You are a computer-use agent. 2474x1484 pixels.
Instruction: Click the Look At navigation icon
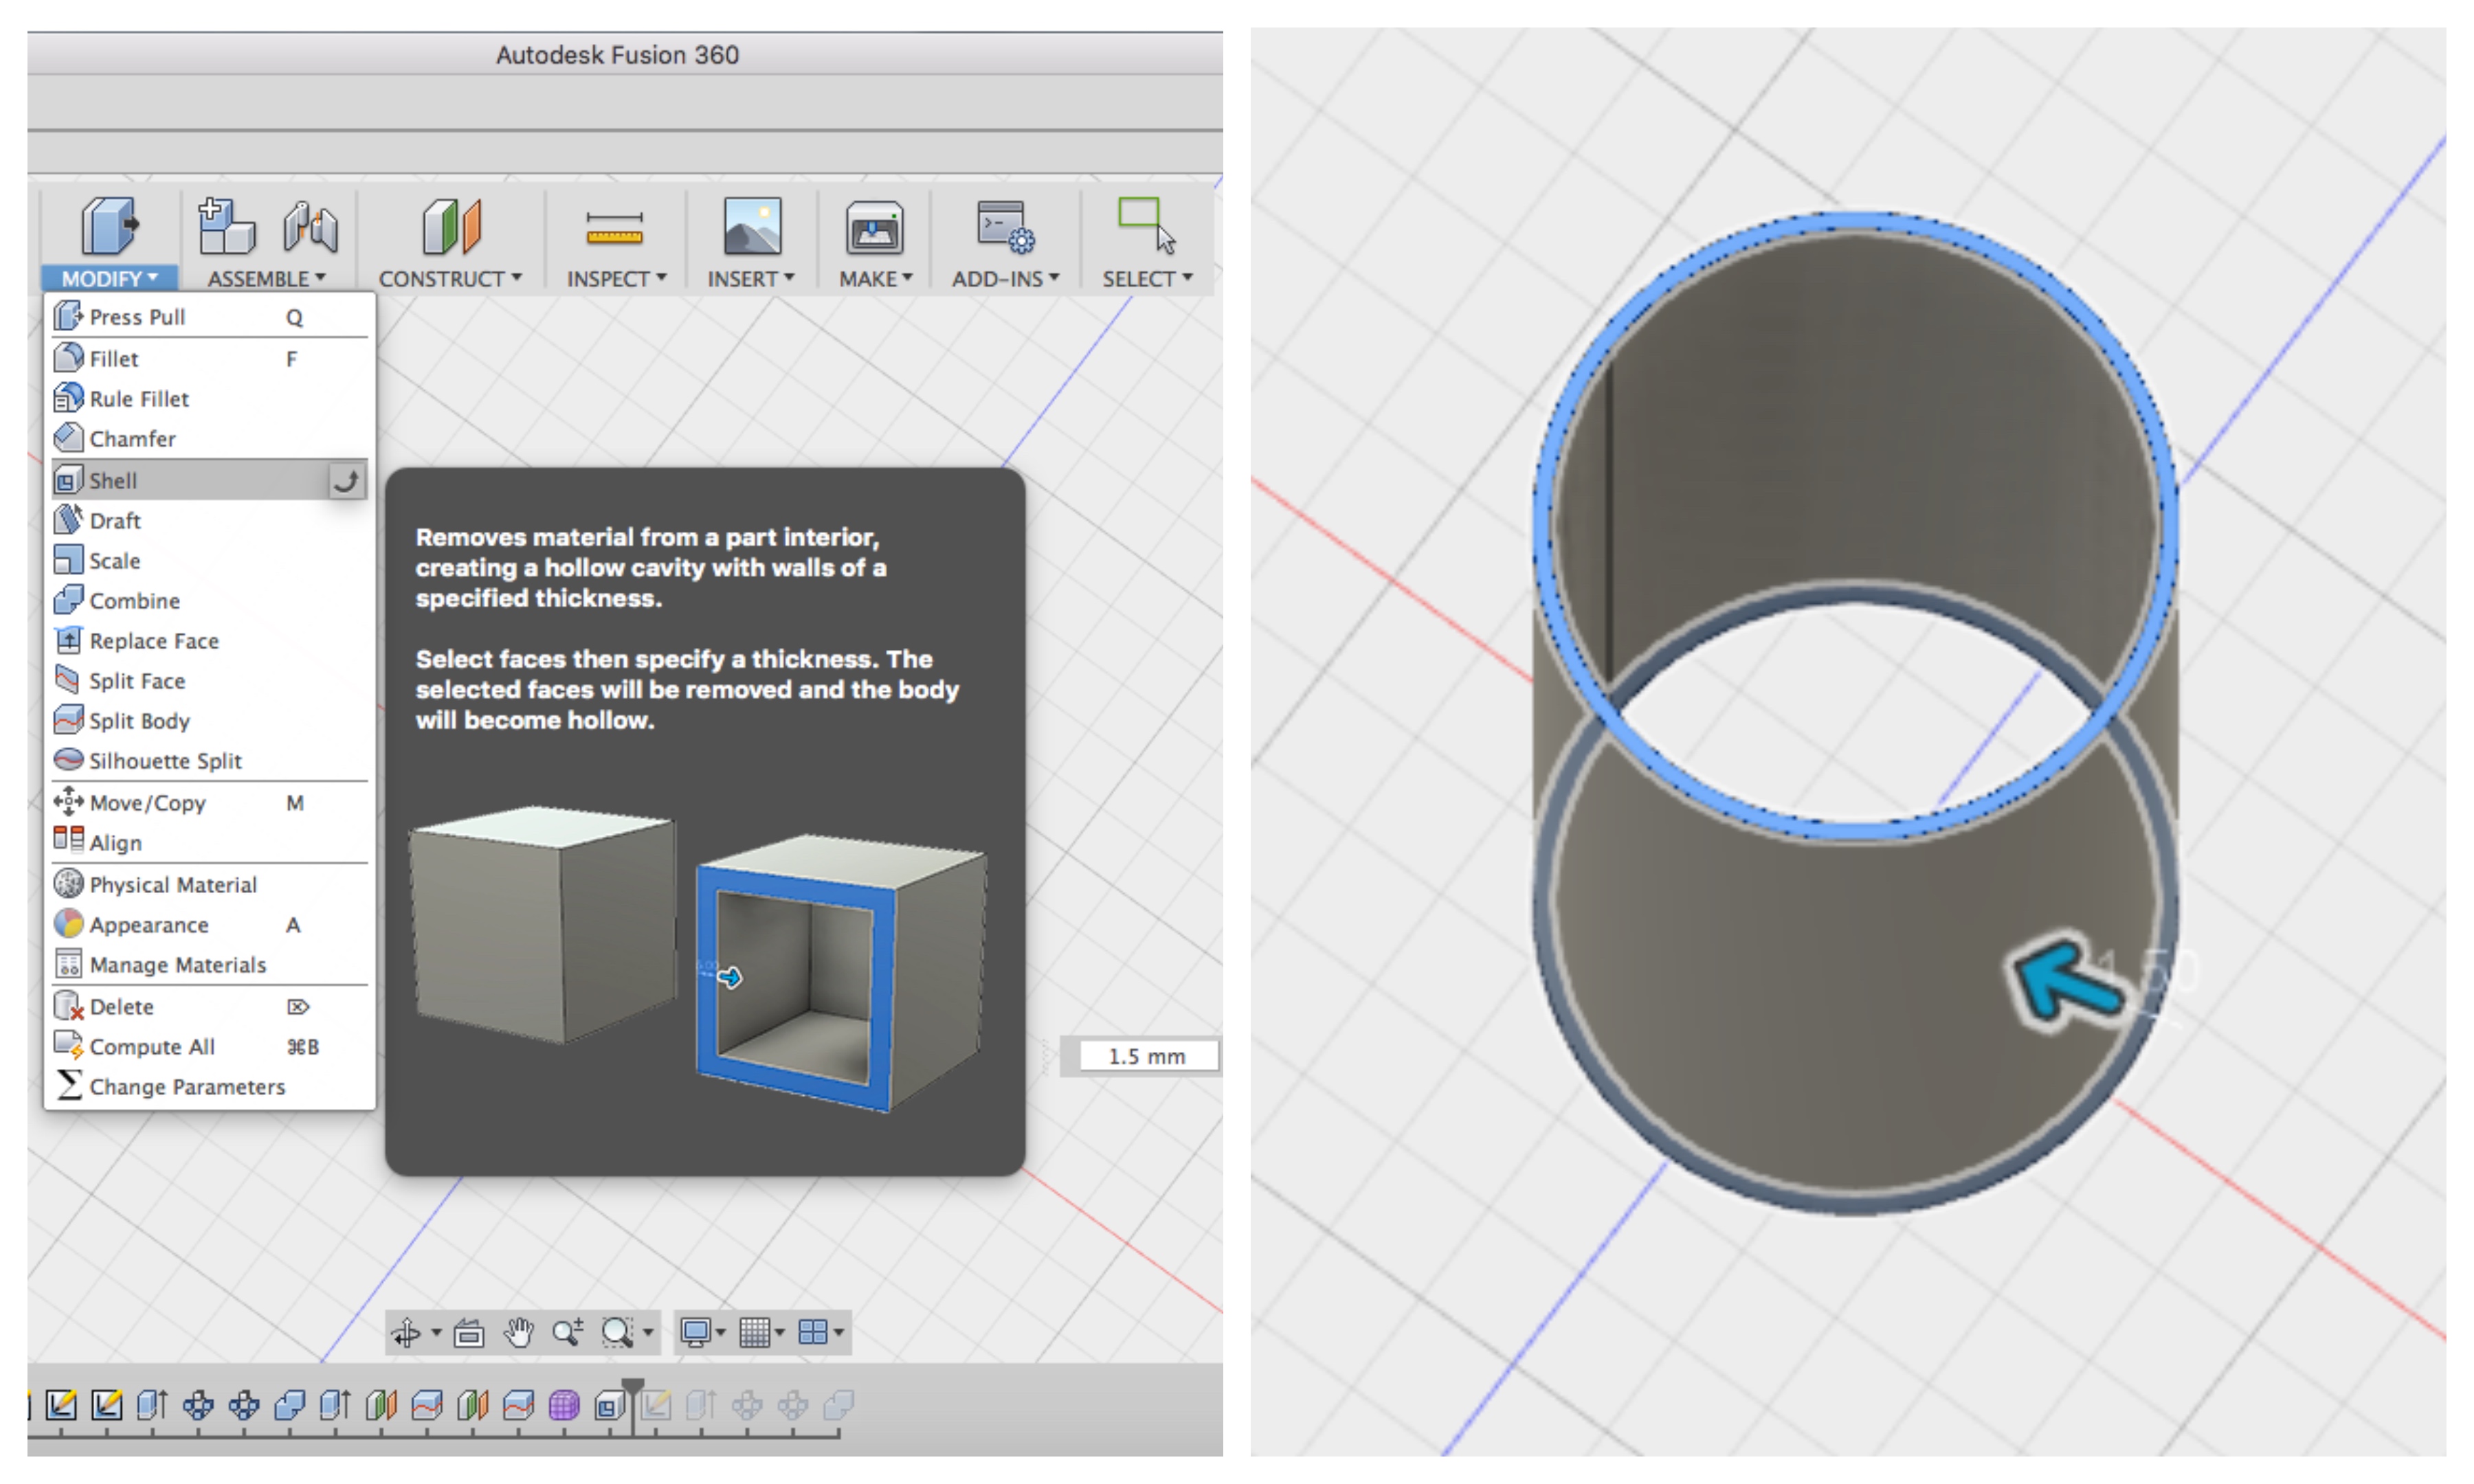tap(468, 1332)
